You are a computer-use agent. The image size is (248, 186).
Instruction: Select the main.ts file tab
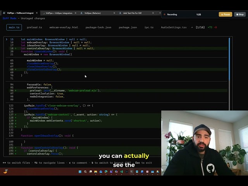tap(14, 28)
